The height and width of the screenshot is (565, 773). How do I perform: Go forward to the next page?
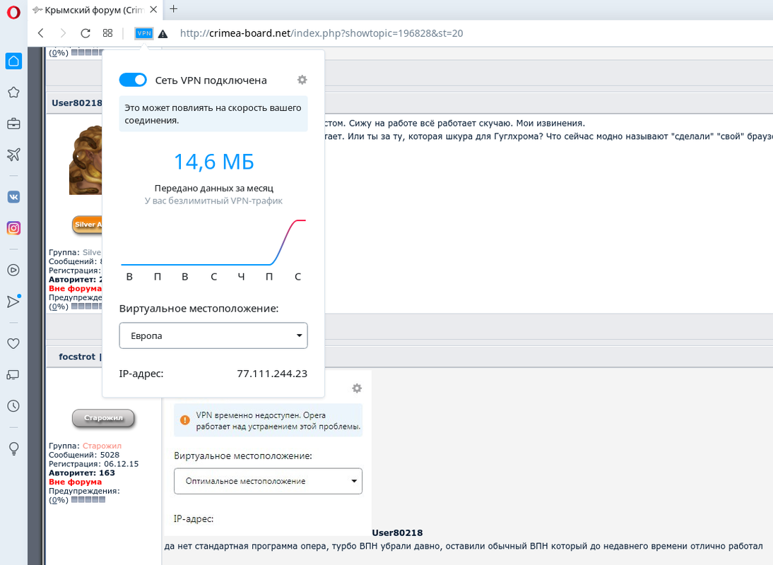pyautogui.click(x=63, y=33)
